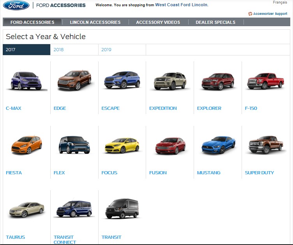
Task: Open Accessorizer Support link
Action: pos(270,14)
